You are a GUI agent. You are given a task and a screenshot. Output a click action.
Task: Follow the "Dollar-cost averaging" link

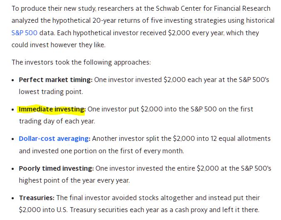point(54,138)
